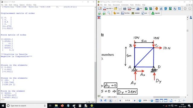
Task: Click the first green page export icon
Action: tap(146, 8)
